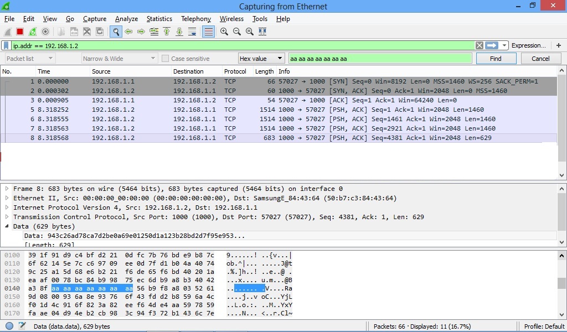The height and width of the screenshot is (332, 567).
Task: Toggle packet list colorization
Action: [x=209, y=32]
